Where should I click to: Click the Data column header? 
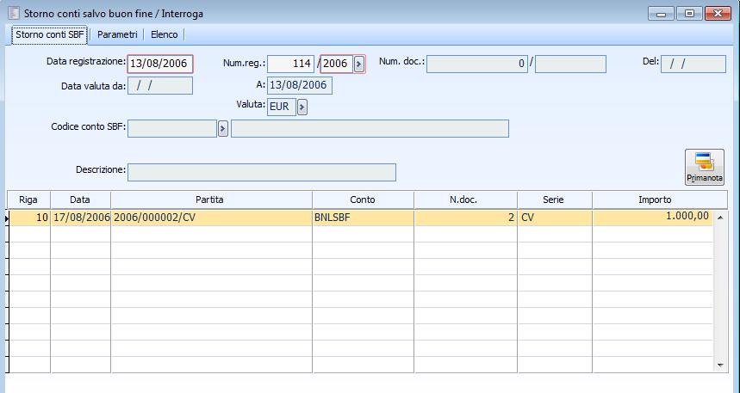80,200
